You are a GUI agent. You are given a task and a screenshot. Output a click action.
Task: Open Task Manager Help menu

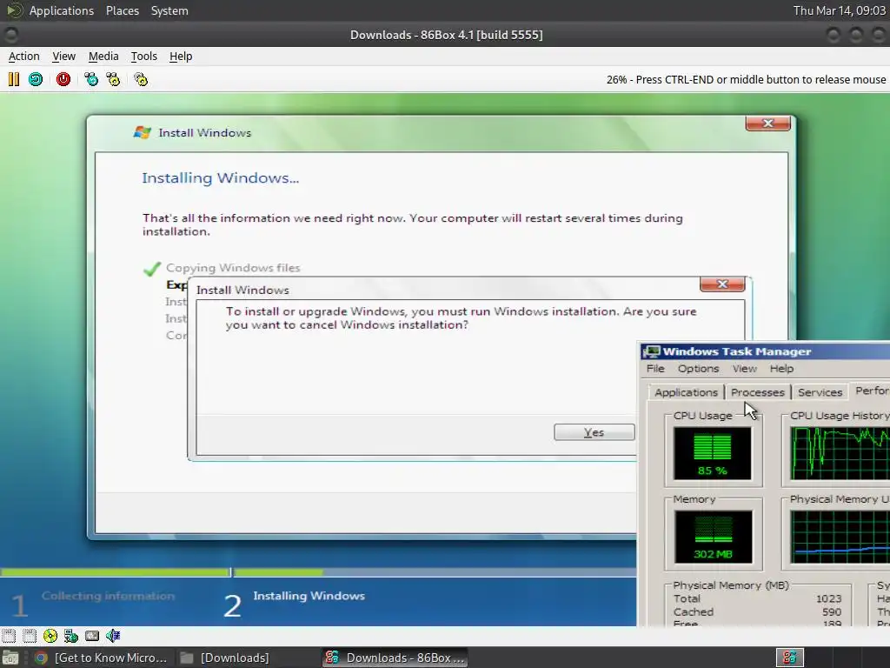781,369
